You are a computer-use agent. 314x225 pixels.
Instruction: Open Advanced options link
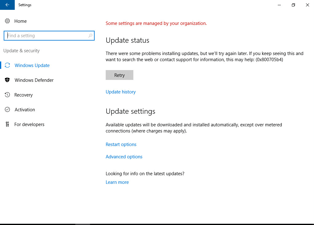124,157
